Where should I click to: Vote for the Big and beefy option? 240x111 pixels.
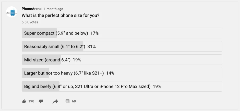(x=122, y=86)
